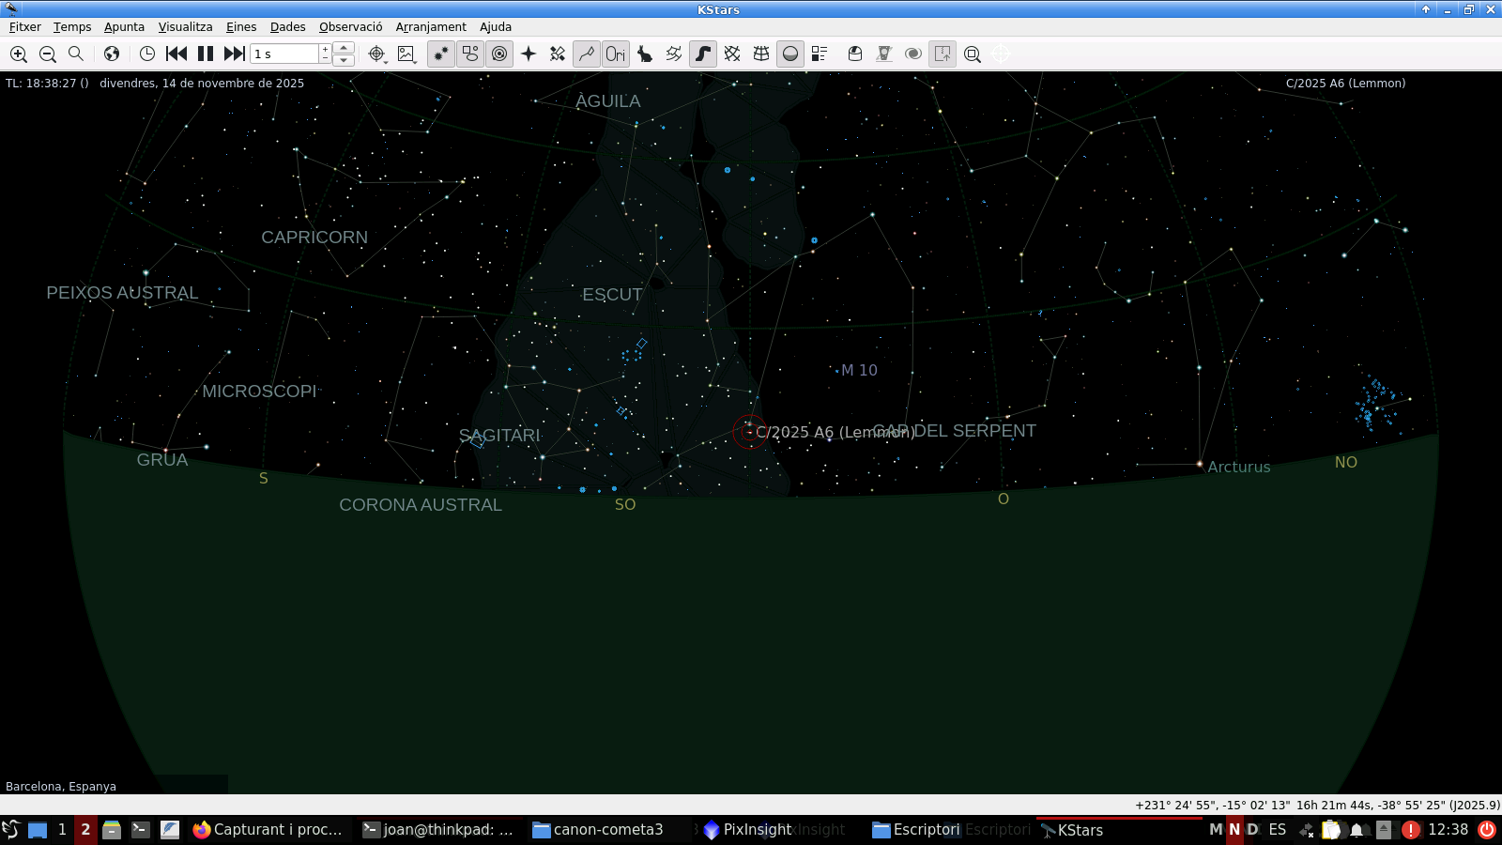Image resolution: width=1502 pixels, height=845 pixels.
Task: Open the Observació menu
Action: [x=350, y=27]
